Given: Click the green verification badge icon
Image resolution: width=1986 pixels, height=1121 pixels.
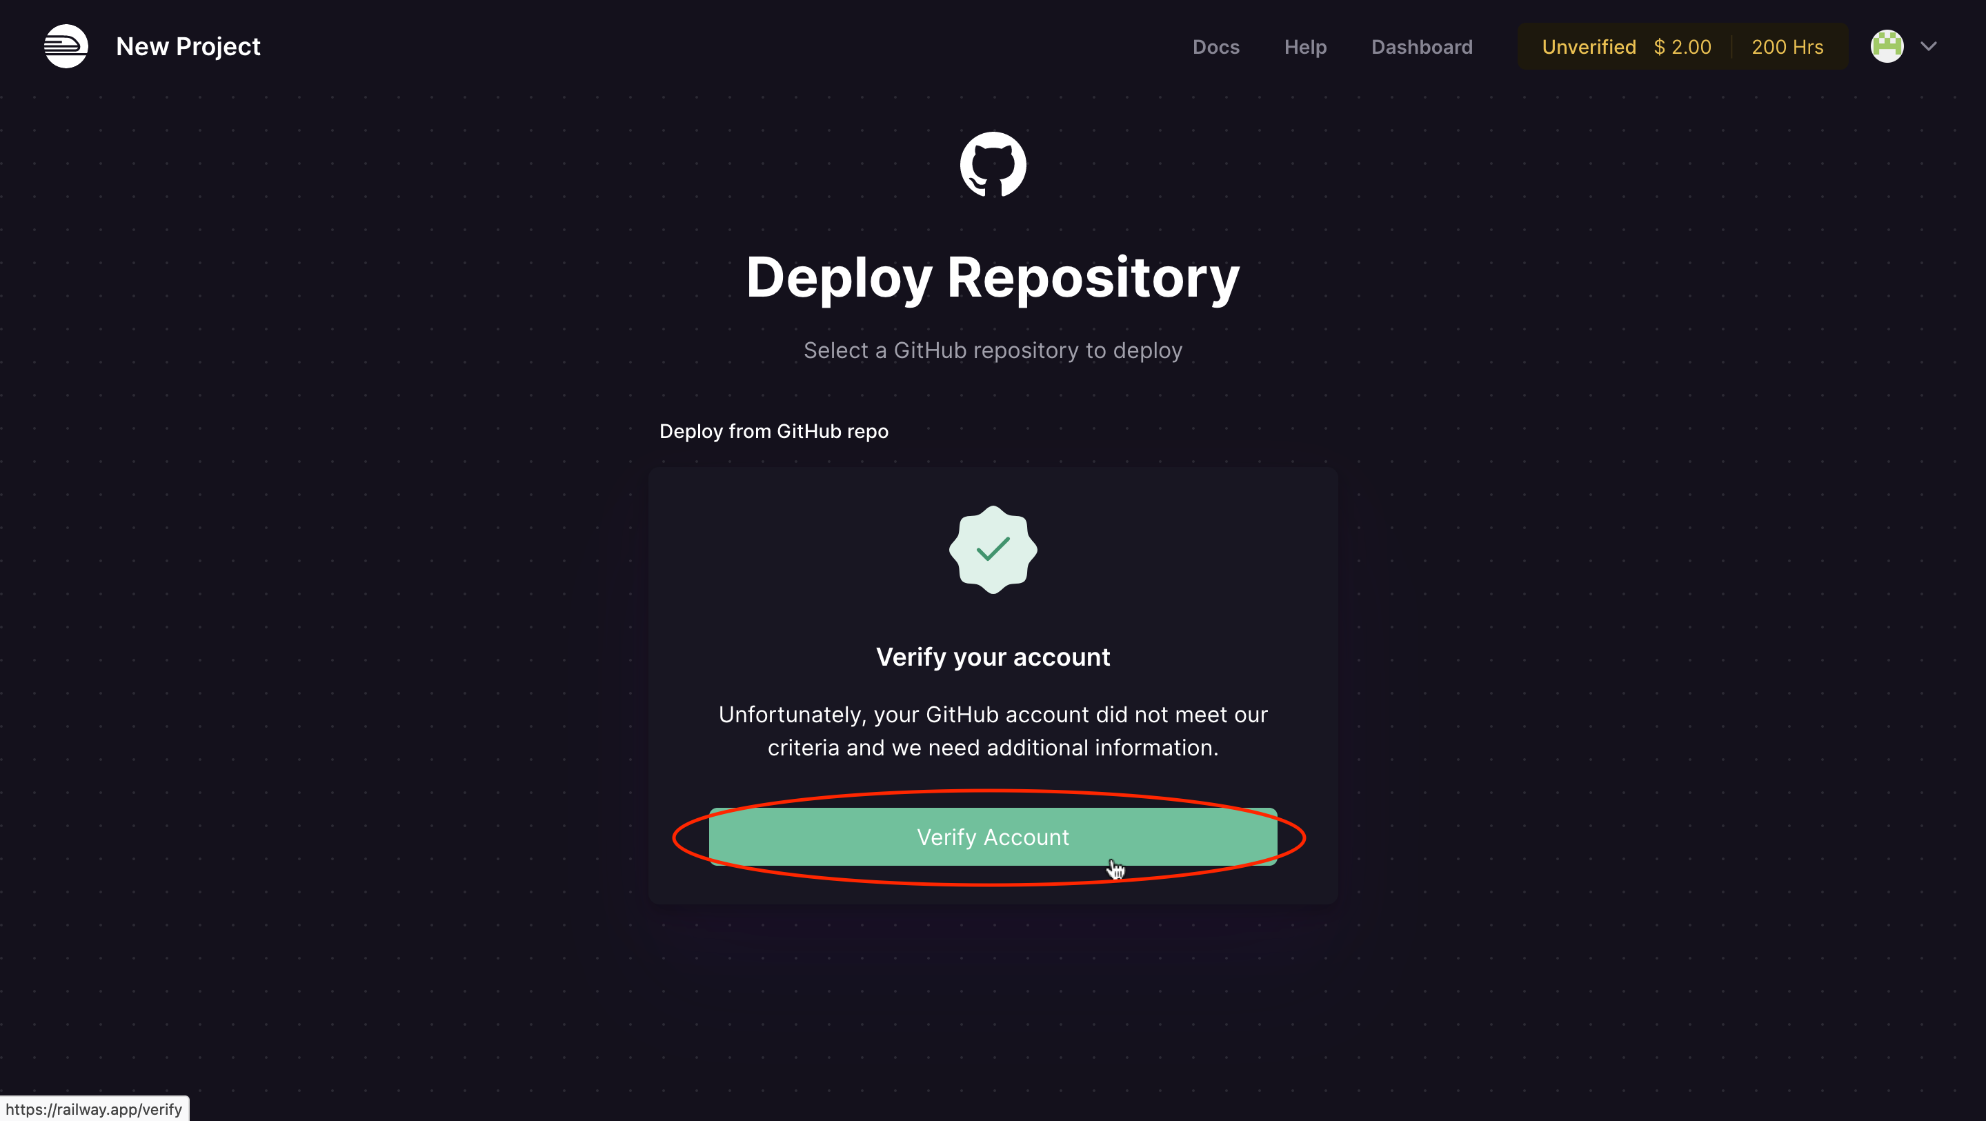Looking at the screenshot, I should 992,550.
